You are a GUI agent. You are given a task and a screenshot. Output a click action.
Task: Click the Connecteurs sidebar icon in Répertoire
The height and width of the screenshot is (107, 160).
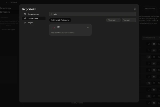25,18
